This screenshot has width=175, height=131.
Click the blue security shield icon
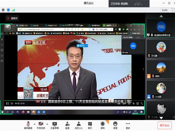(x=8, y=10)
